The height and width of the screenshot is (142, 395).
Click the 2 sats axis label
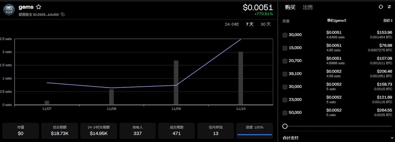[7, 52]
